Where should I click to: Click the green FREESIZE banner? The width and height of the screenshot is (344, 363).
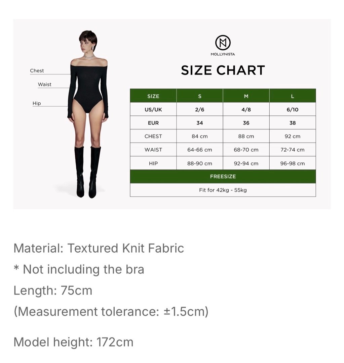coord(223,176)
